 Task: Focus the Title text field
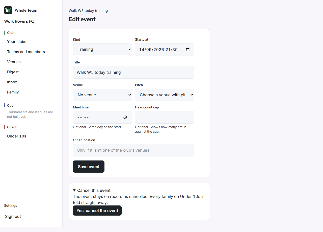pos(133,72)
